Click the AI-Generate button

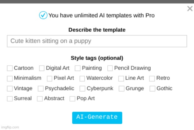pyautogui.click(x=97, y=118)
